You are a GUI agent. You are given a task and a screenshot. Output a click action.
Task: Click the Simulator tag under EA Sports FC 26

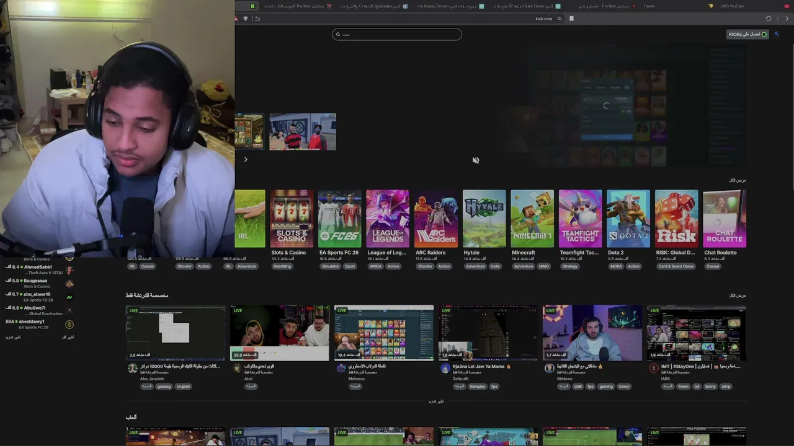click(331, 266)
